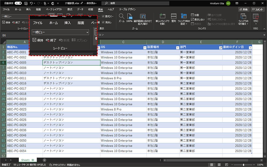
Task: Undo the last action
Action: (31, 3)
